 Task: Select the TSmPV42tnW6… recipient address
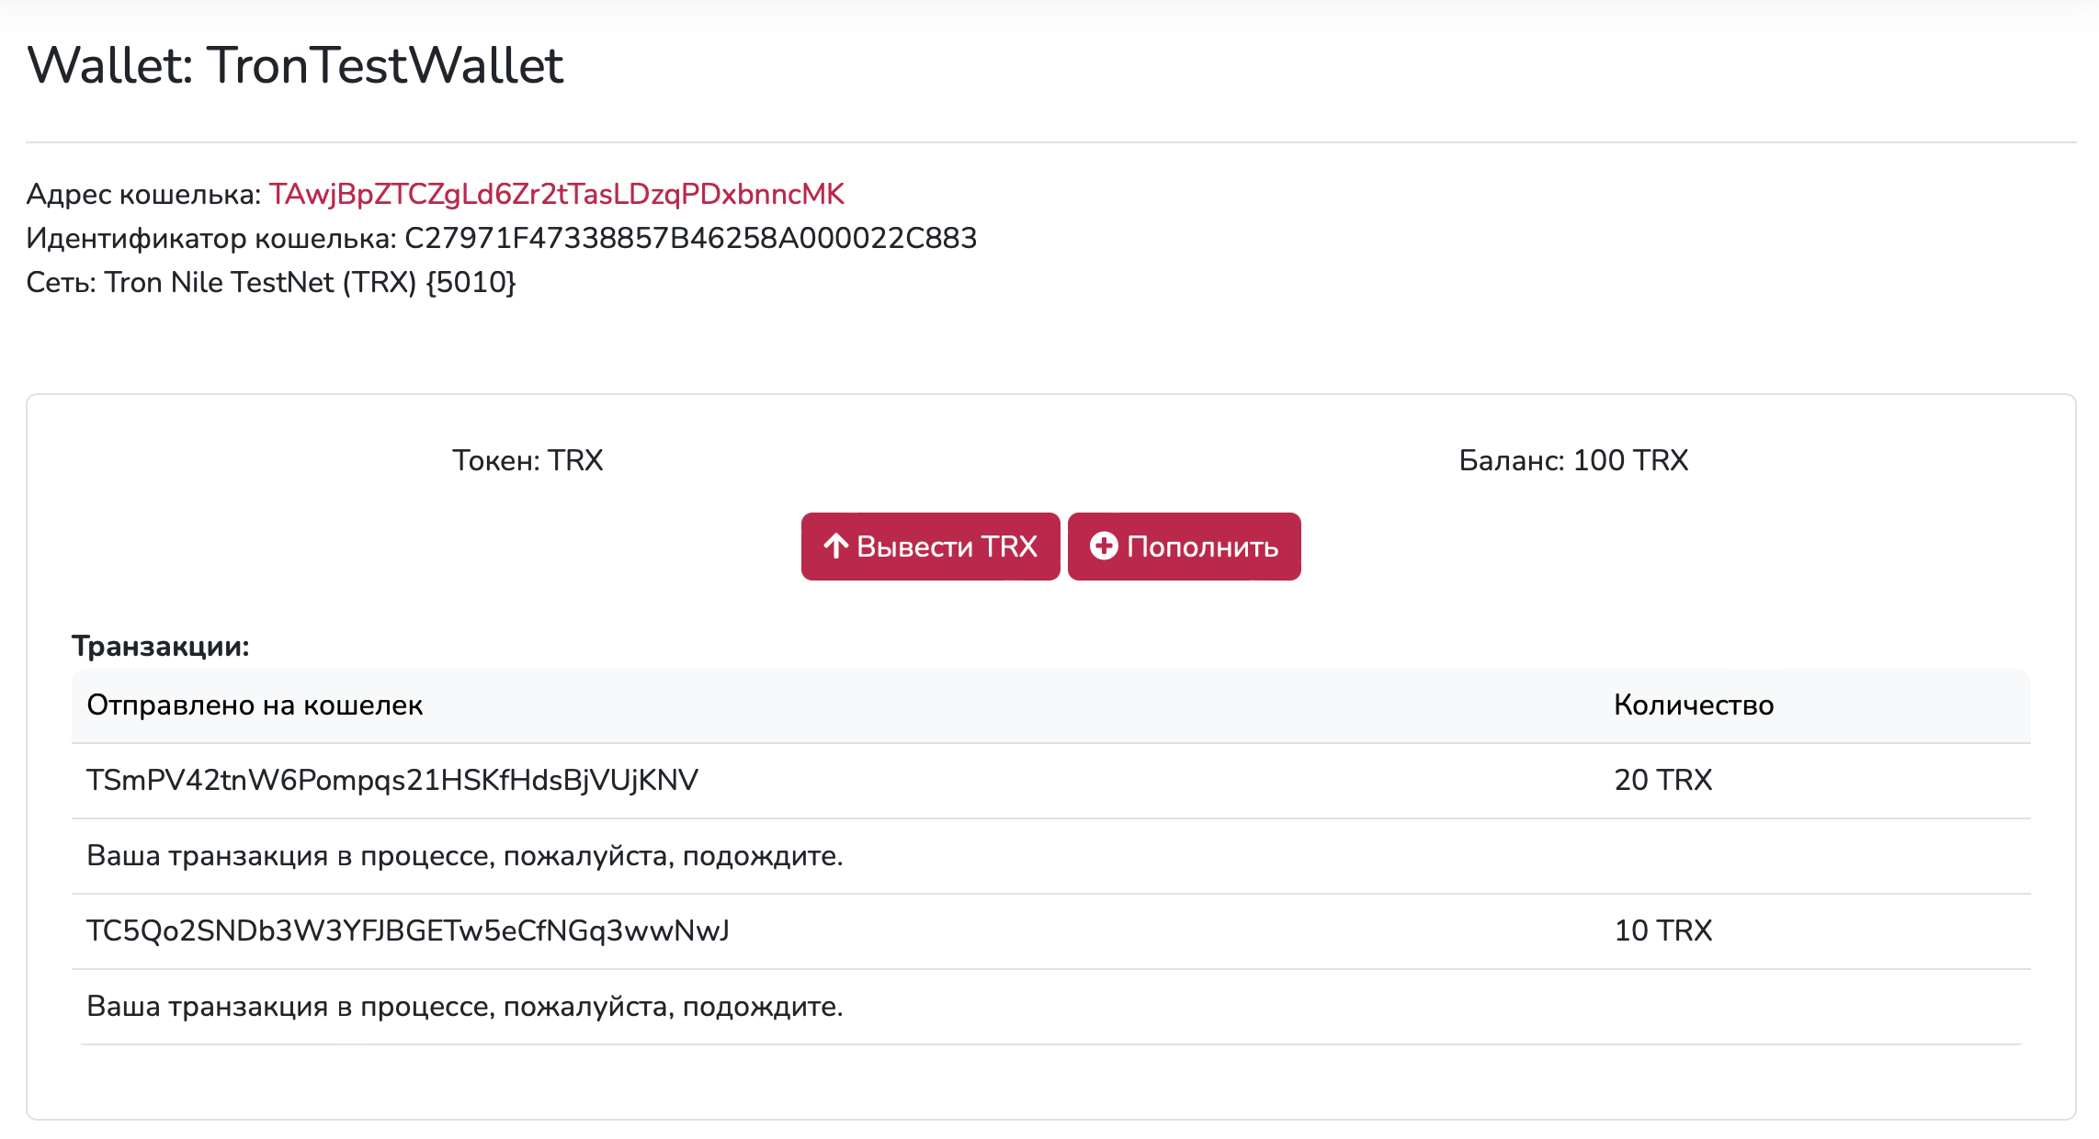(x=392, y=781)
